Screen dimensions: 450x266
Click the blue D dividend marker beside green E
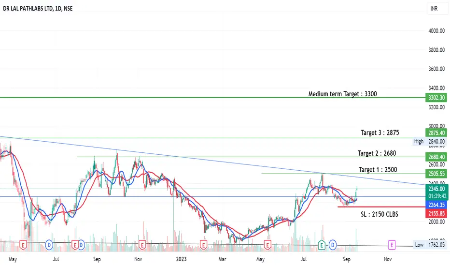(333, 245)
